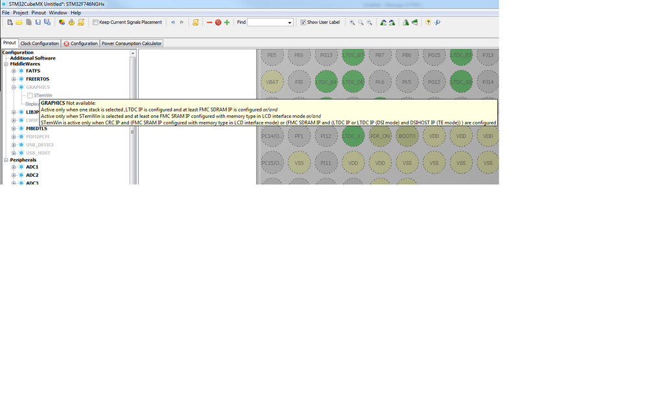Viewport: 647px width, 418px height.
Task: Click the first rotate chip icon
Action: coord(383,22)
